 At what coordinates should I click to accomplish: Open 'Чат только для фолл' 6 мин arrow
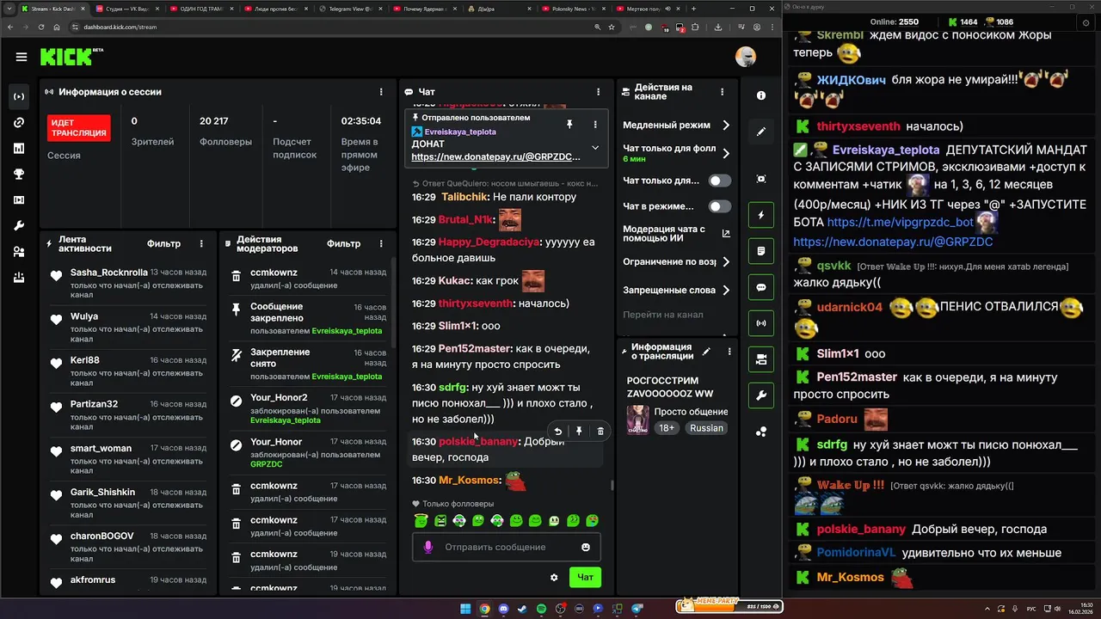coord(726,153)
